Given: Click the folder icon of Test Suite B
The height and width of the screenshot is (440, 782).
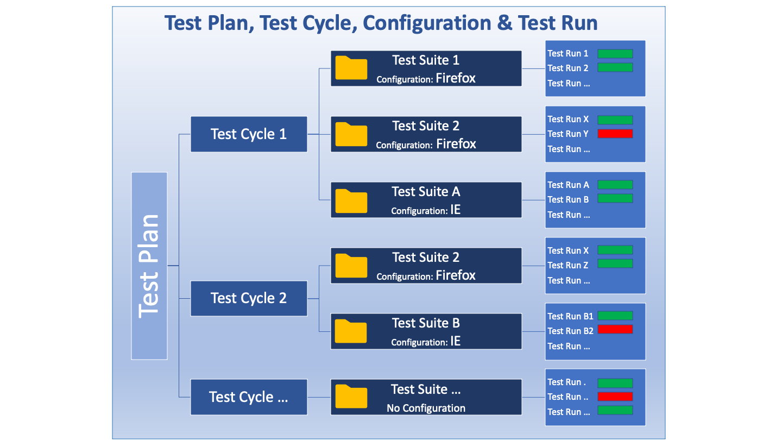Looking at the screenshot, I should (351, 331).
